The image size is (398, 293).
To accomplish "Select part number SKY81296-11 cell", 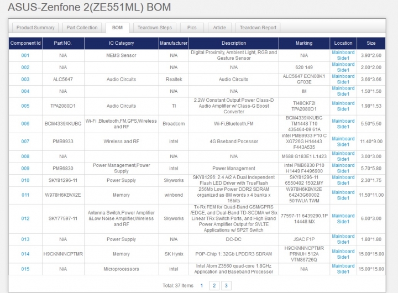I will 63,180.
